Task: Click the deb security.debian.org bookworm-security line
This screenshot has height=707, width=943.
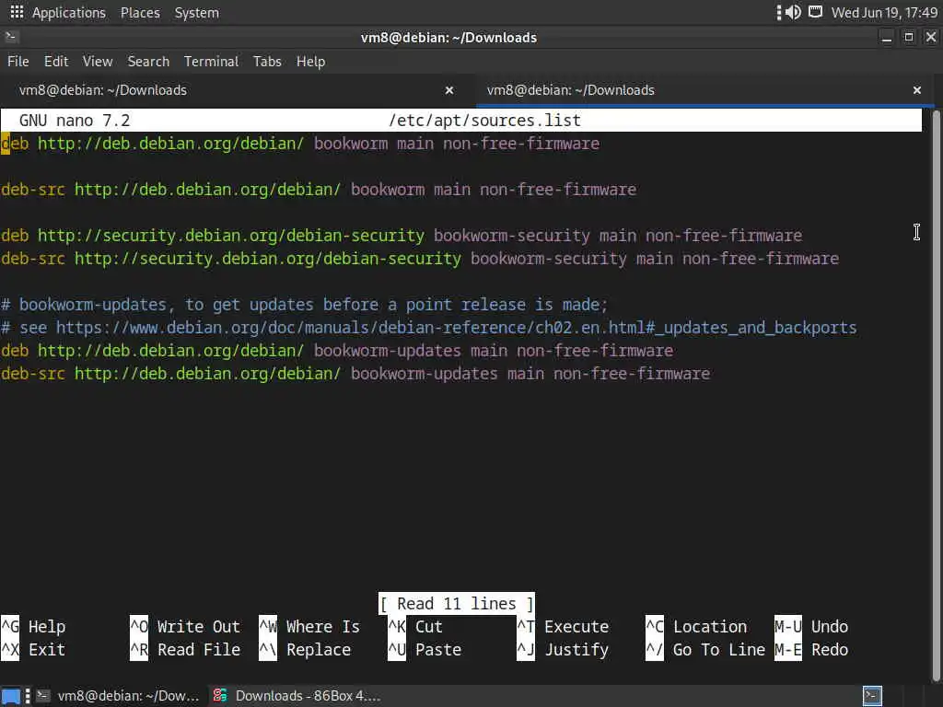Action: [x=402, y=236]
